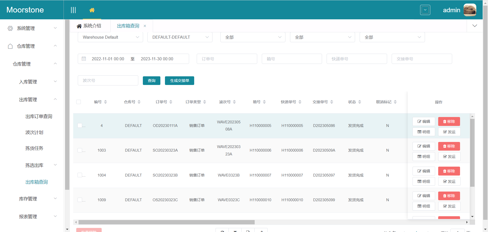Click the home icon in the top bar
488x232 pixels.
pyautogui.click(x=92, y=10)
